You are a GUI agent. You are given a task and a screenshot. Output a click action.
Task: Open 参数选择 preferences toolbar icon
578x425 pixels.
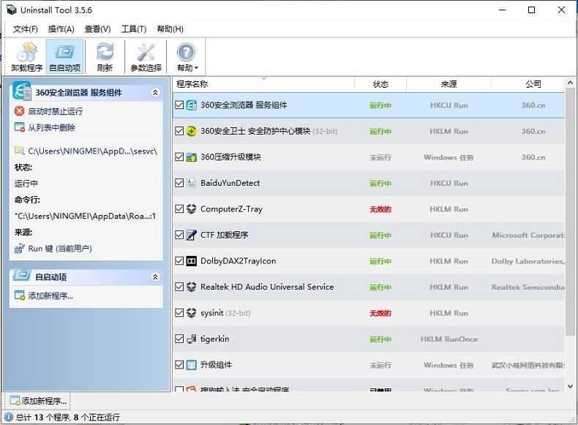pyautogui.click(x=146, y=57)
